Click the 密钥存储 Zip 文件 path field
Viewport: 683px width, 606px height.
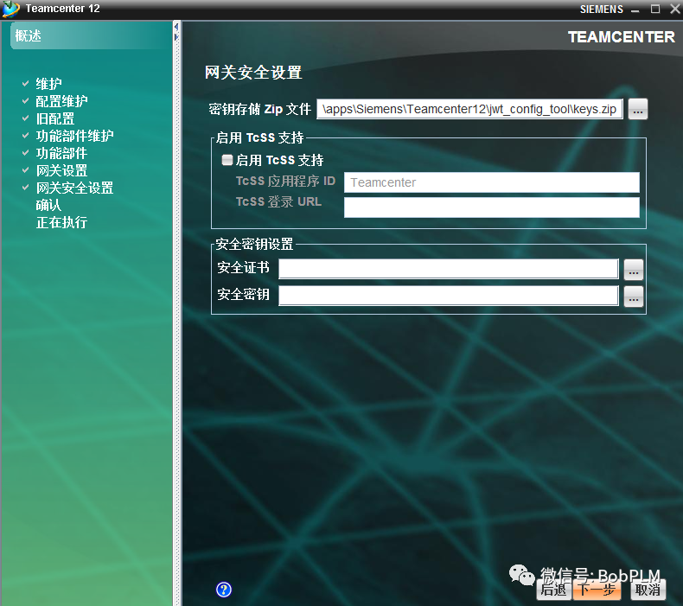(469, 109)
